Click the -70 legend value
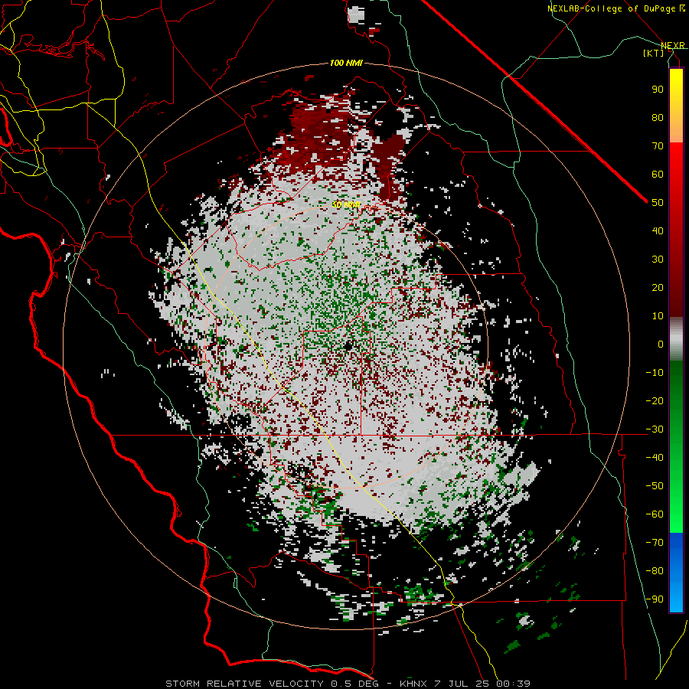This screenshot has width=689, height=689. (655, 542)
